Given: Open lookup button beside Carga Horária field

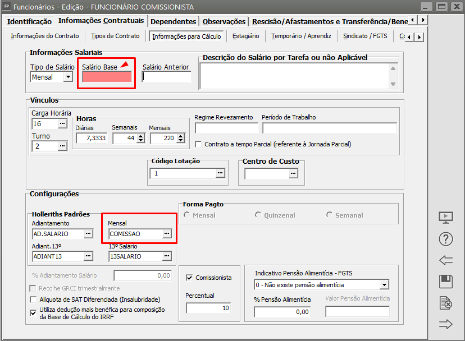Looking at the screenshot, I should tap(62, 124).
